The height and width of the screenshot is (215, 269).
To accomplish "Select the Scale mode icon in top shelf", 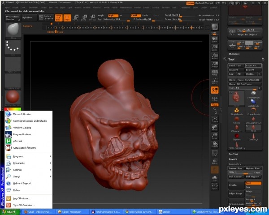I will coord(84,17).
